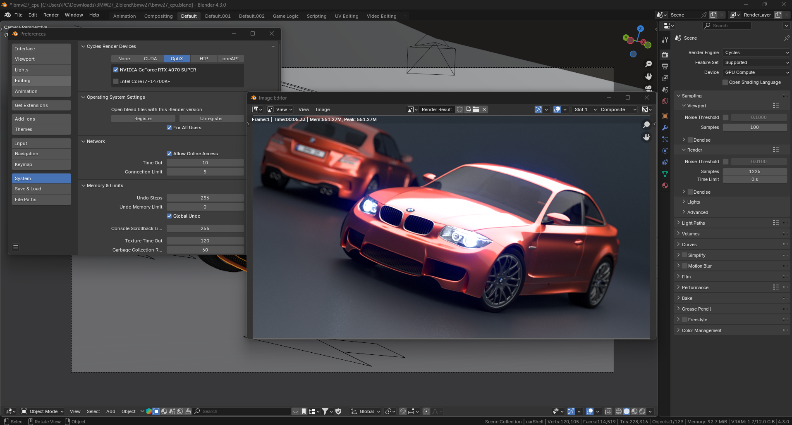Click the open image folder icon
This screenshot has height=425, width=792.
(476, 109)
